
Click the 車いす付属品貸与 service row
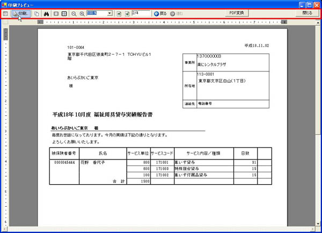click(191, 175)
